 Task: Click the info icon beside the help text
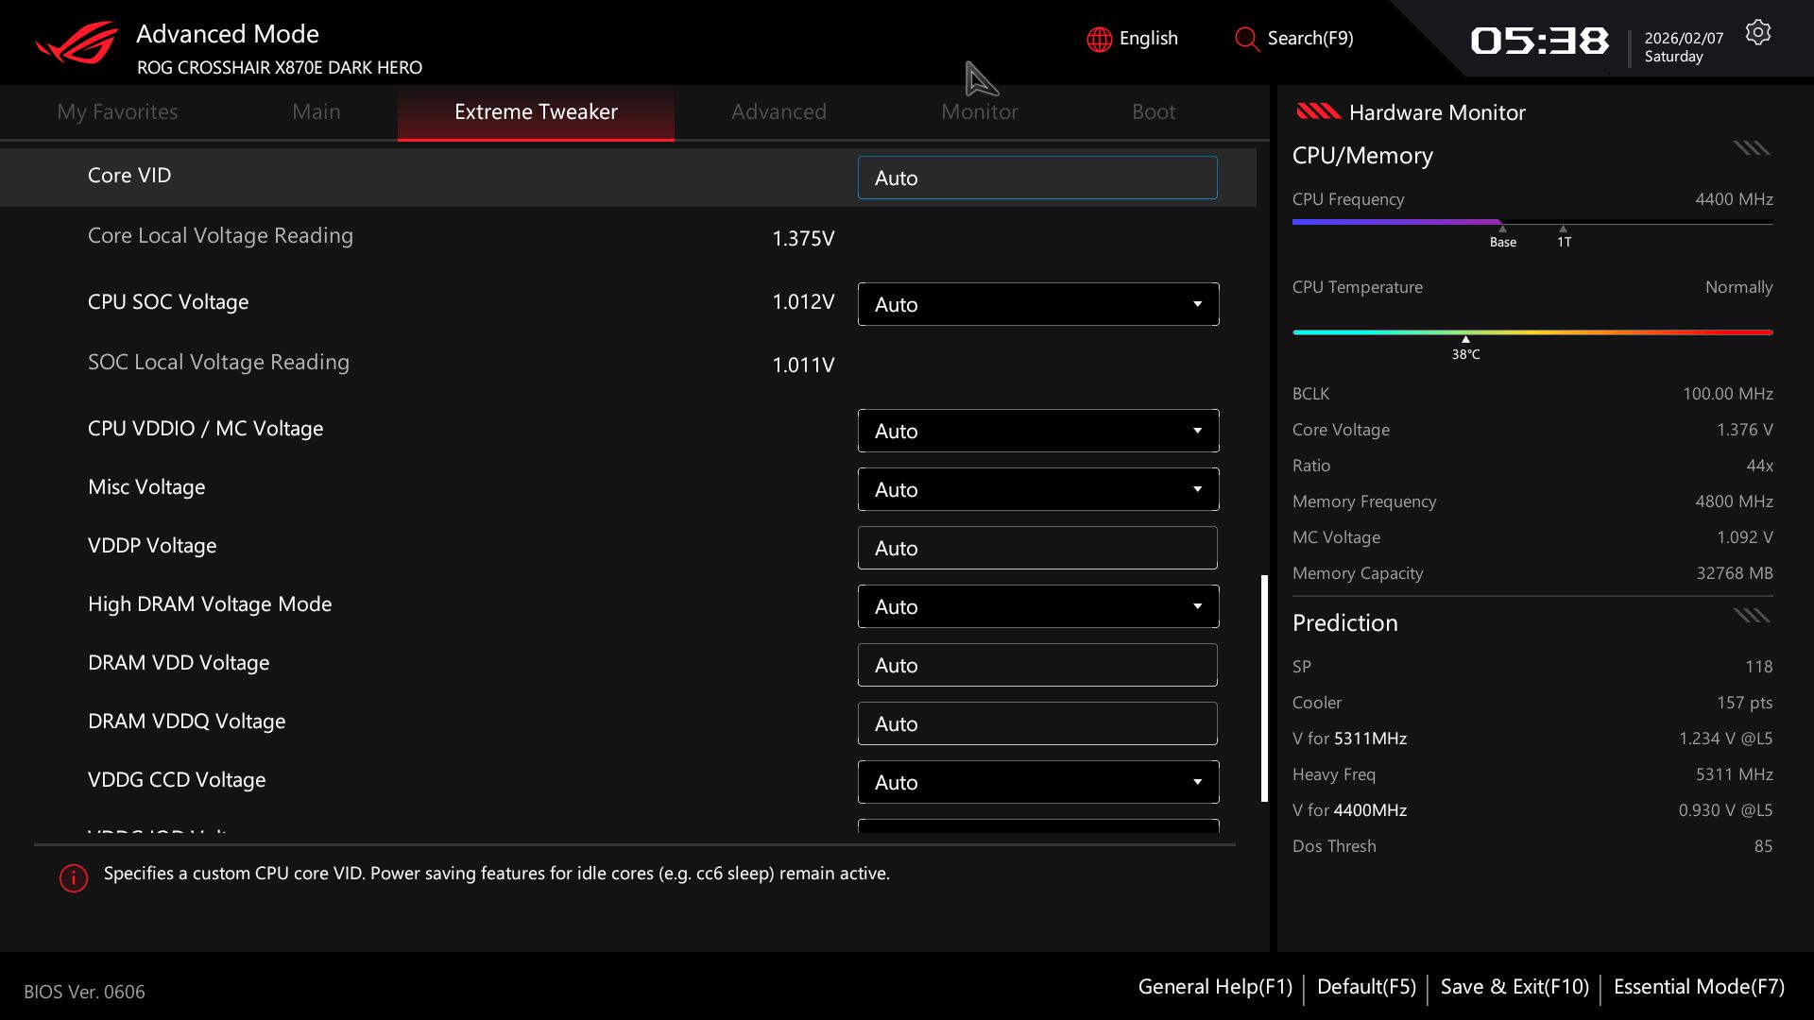tap(74, 877)
